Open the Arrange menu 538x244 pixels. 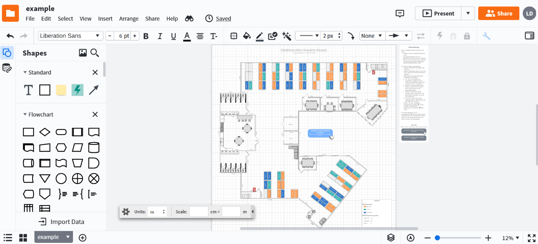pos(128,18)
